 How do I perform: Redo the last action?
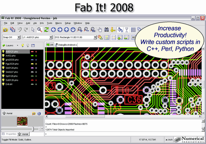click(x=26, y=30)
